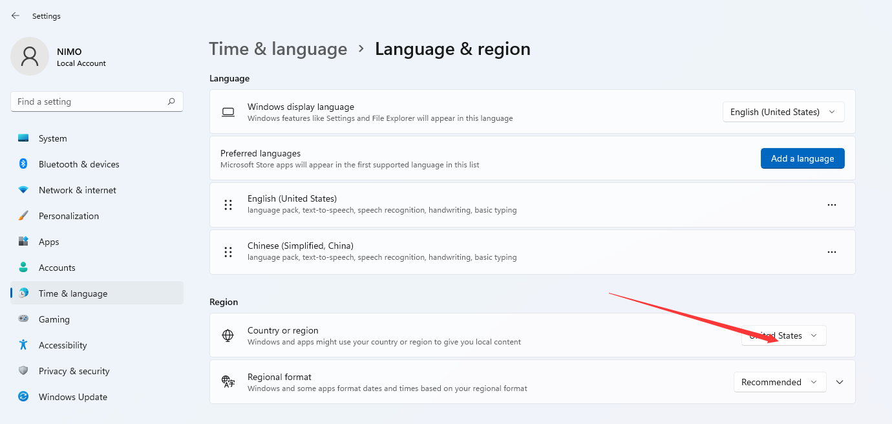The height and width of the screenshot is (424, 892).
Task: Go back to Time & language breadcrumb
Action: [x=278, y=49]
